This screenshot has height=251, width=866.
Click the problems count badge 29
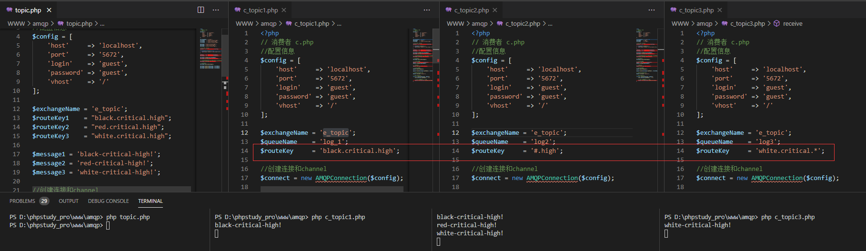(44, 201)
